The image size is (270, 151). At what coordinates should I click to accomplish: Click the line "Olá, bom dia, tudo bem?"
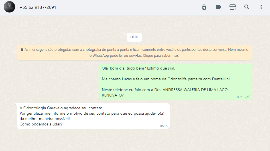(x=124, y=68)
